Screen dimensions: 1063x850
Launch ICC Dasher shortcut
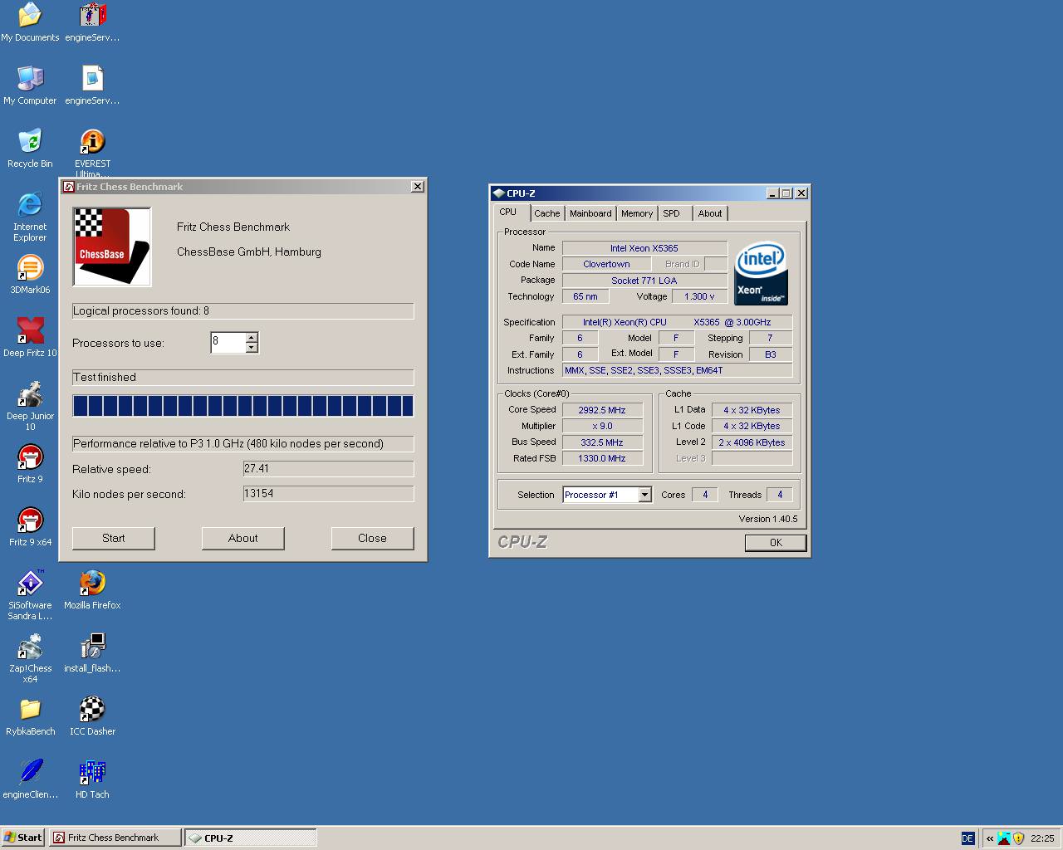point(92,716)
